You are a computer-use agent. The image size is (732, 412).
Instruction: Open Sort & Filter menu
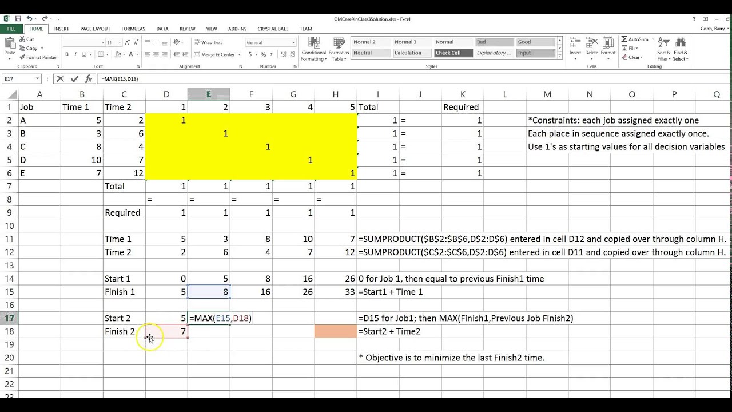[x=663, y=49]
